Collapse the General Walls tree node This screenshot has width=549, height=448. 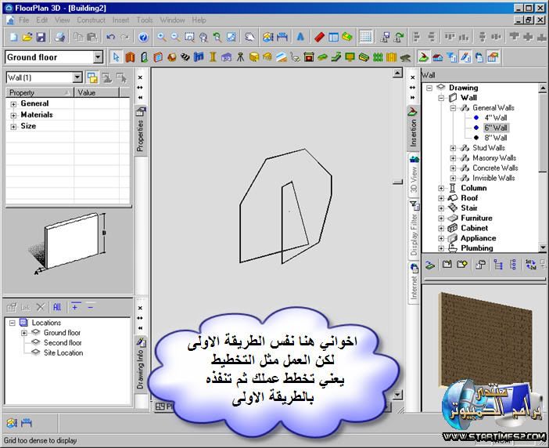pyautogui.click(x=453, y=108)
